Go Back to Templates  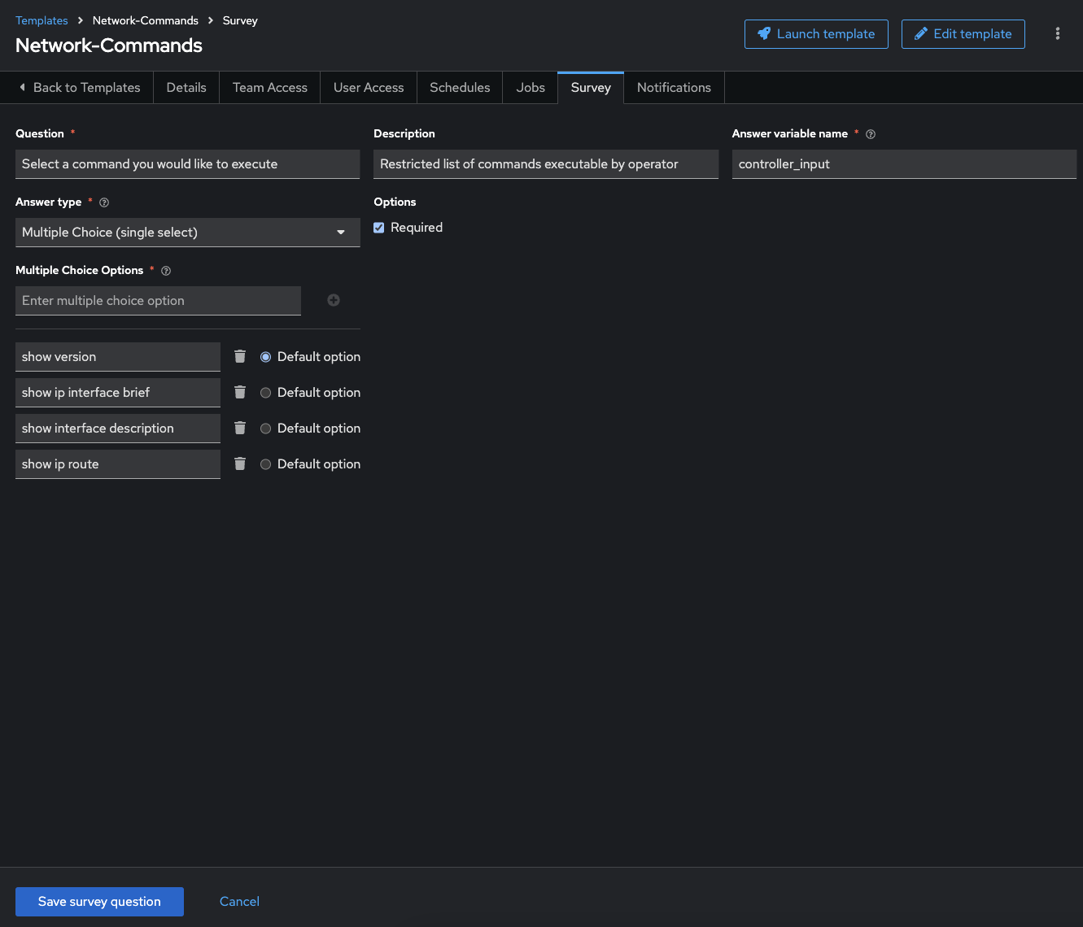(79, 88)
